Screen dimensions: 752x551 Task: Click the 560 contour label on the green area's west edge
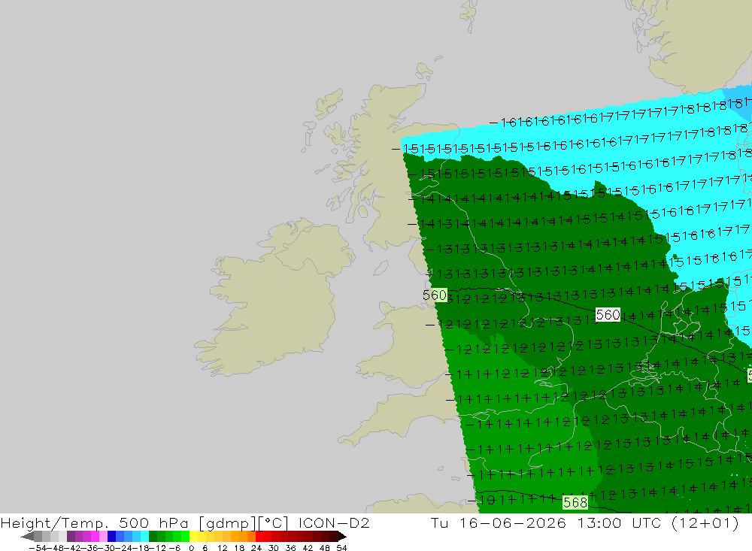point(435,295)
